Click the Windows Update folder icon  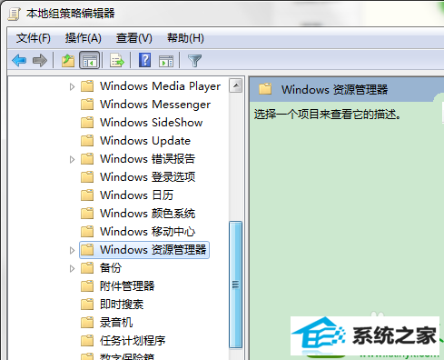[87, 141]
